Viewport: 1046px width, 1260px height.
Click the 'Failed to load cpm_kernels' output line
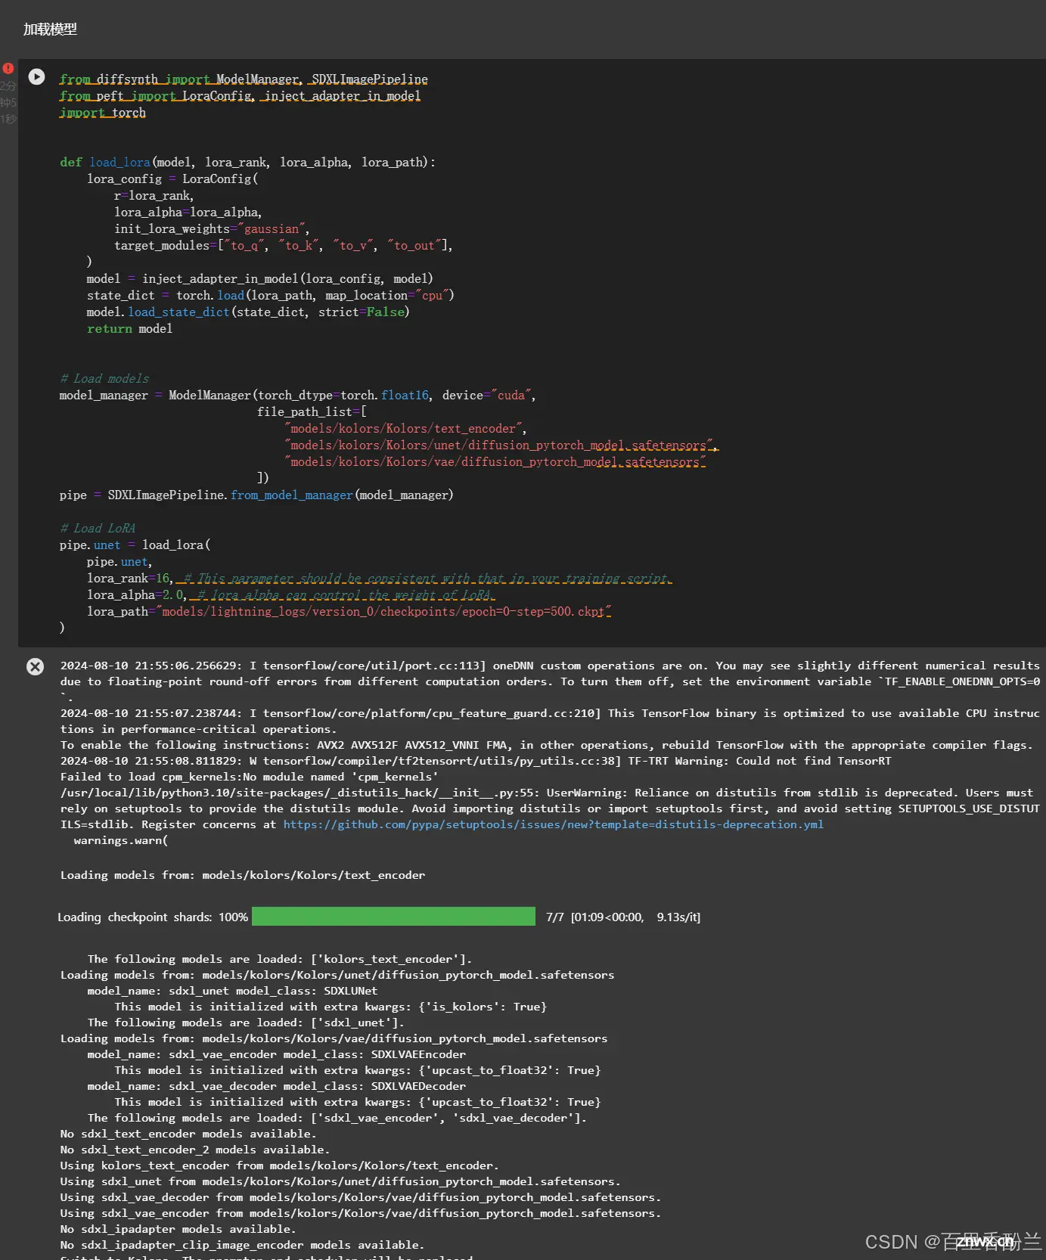pyautogui.click(x=249, y=777)
